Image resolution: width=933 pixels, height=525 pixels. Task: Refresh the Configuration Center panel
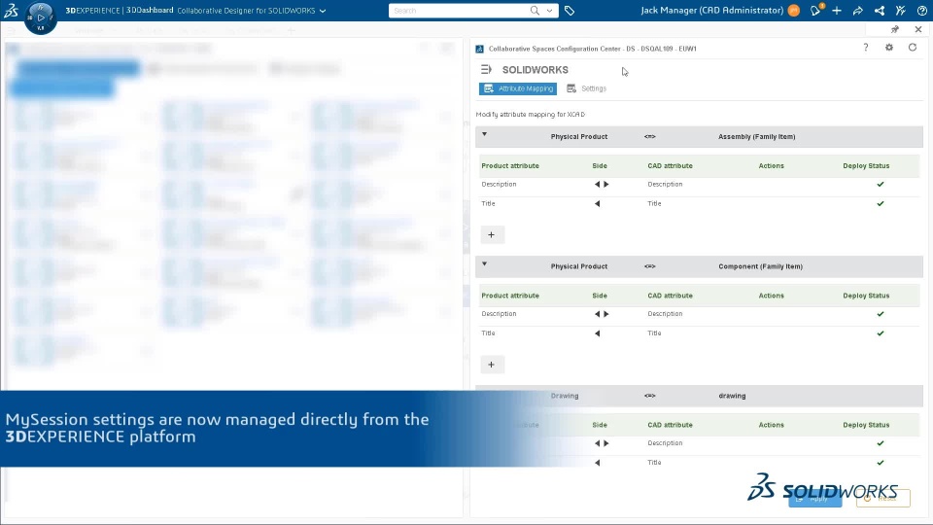pyautogui.click(x=913, y=48)
